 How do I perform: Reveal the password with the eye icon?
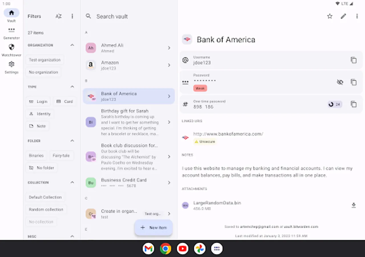(x=340, y=82)
